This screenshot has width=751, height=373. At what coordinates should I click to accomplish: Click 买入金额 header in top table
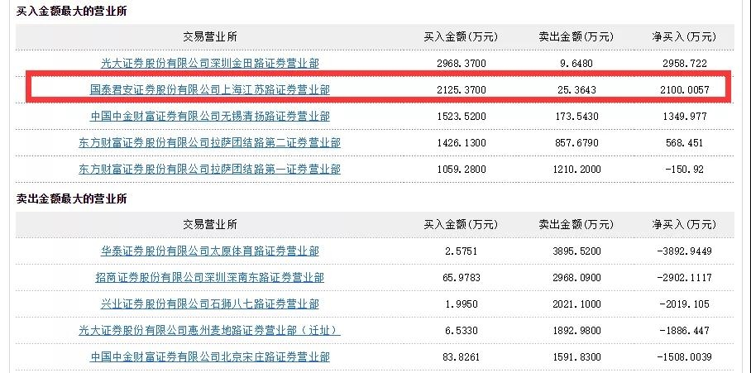click(x=461, y=37)
